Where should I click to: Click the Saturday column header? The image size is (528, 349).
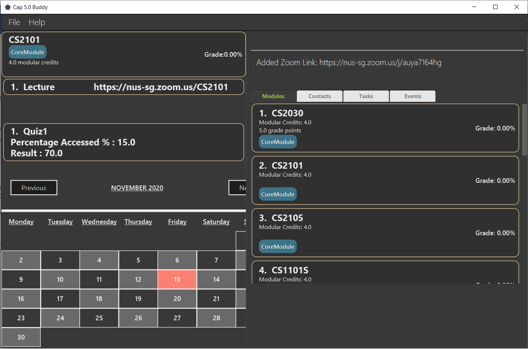[216, 222]
